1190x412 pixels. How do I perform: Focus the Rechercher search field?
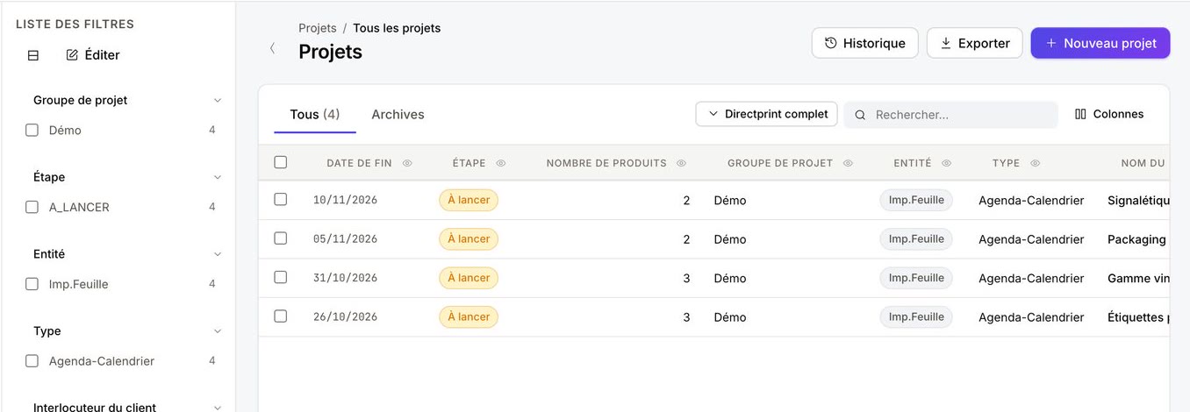tap(950, 115)
